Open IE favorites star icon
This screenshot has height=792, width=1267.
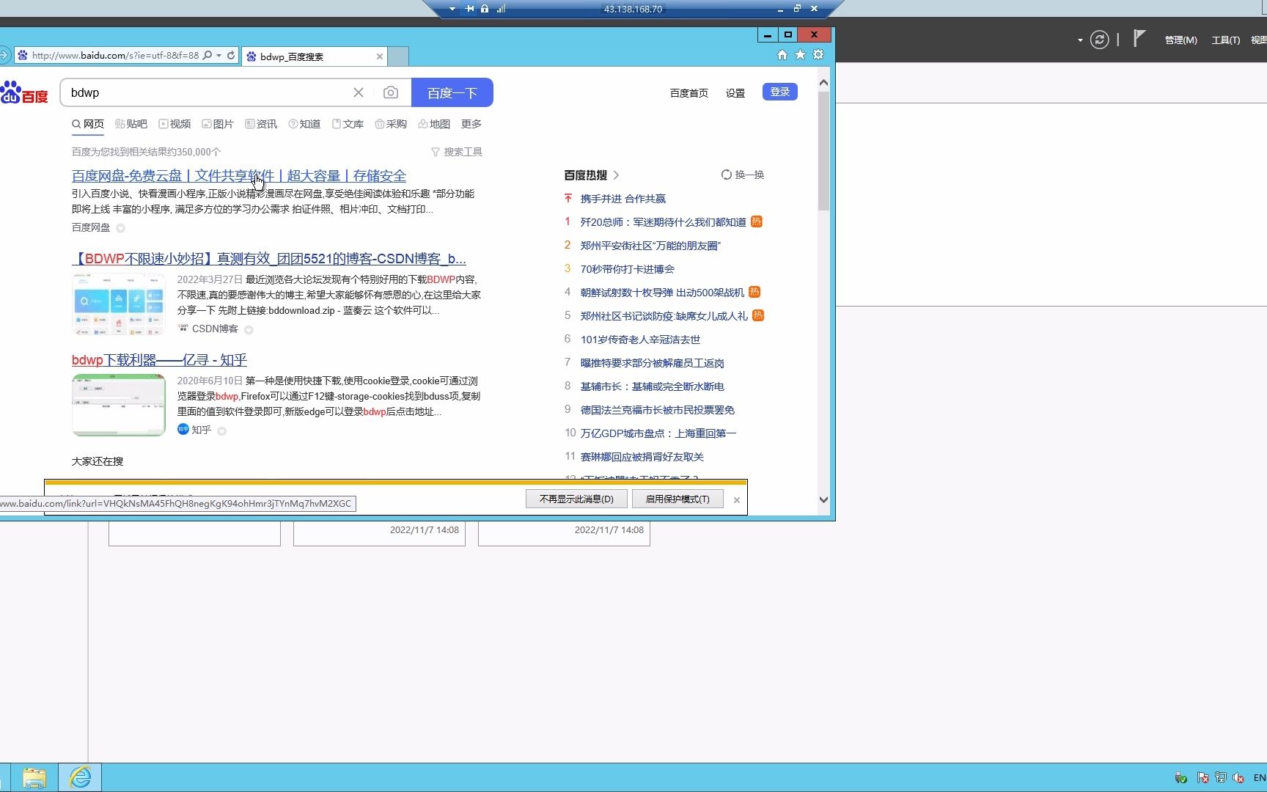[800, 55]
